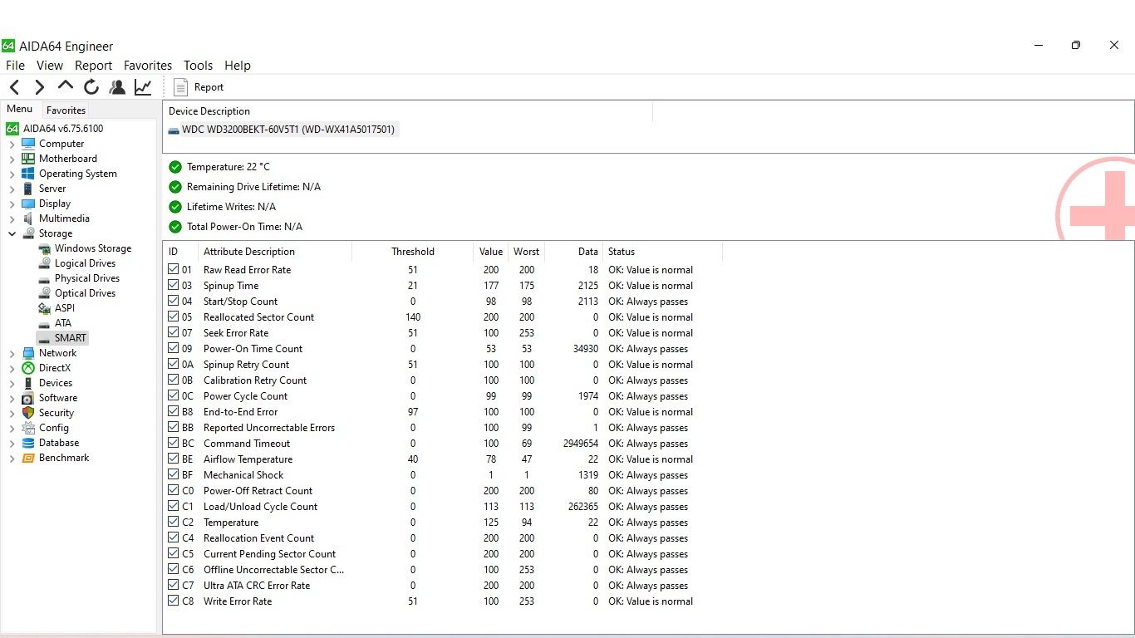The width and height of the screenshot is (1135, 638).
Task: Refresh the current page
Action: 91,87
